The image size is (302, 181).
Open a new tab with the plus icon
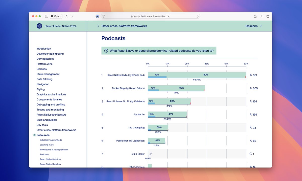(261, 16)
